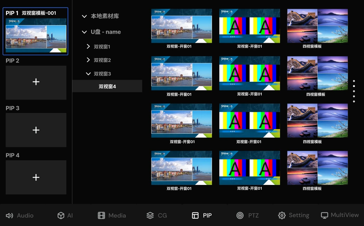The image size is (364, 226).
Task: Click the plus icon in PIP 2
Action: click(x=36, y=82)
